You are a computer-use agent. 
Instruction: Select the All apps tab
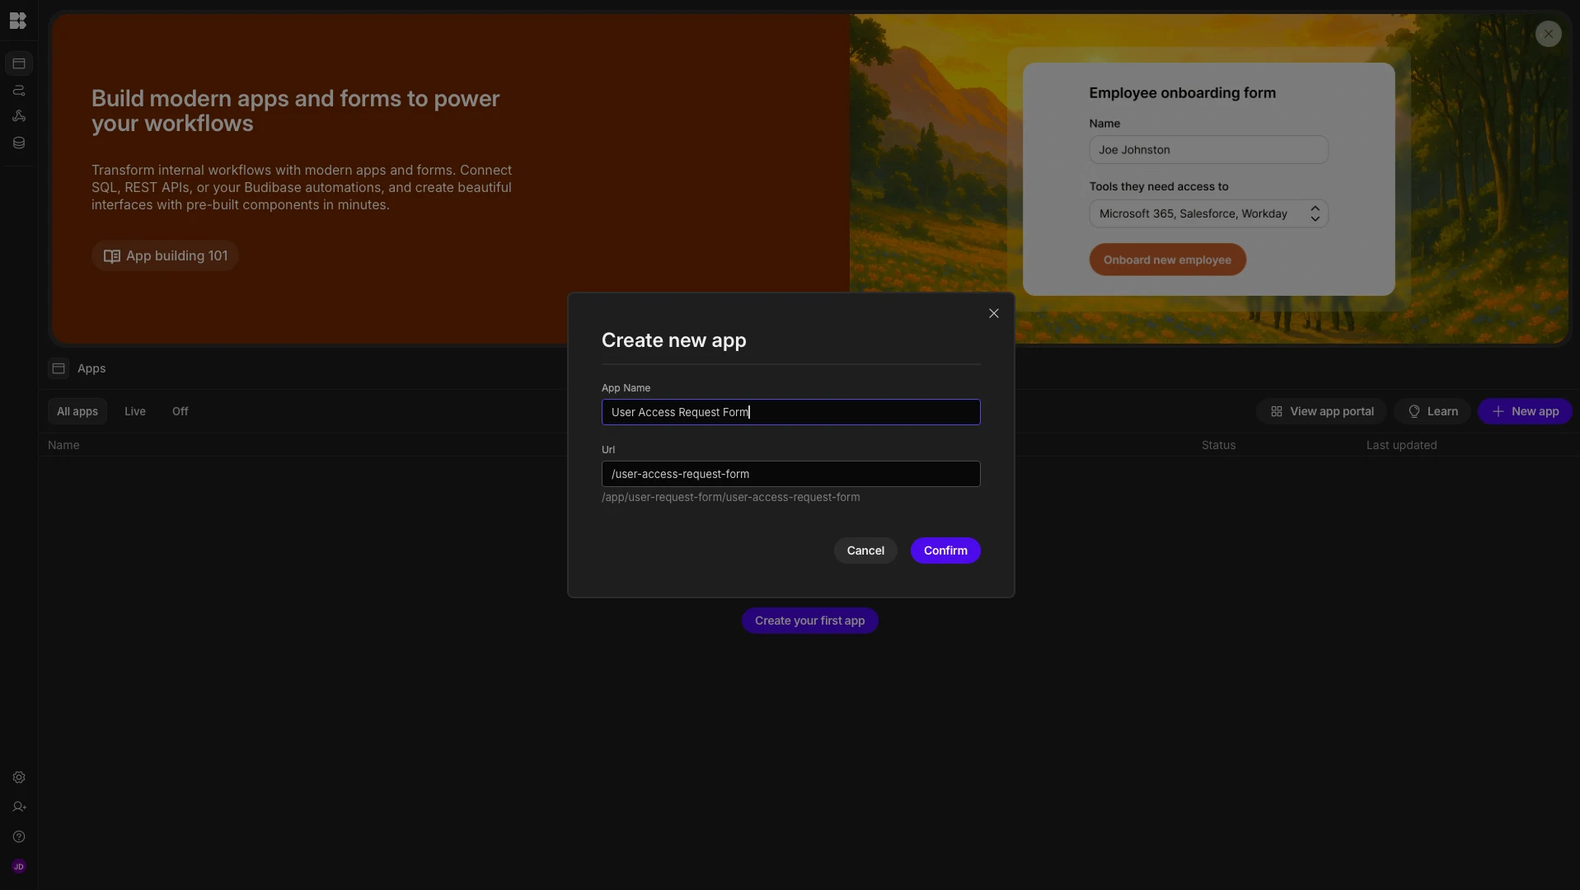77,411
